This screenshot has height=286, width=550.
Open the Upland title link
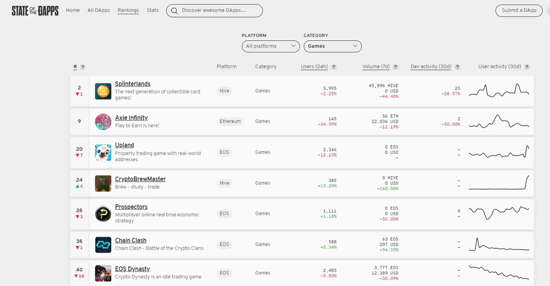(x=125, y=145)
